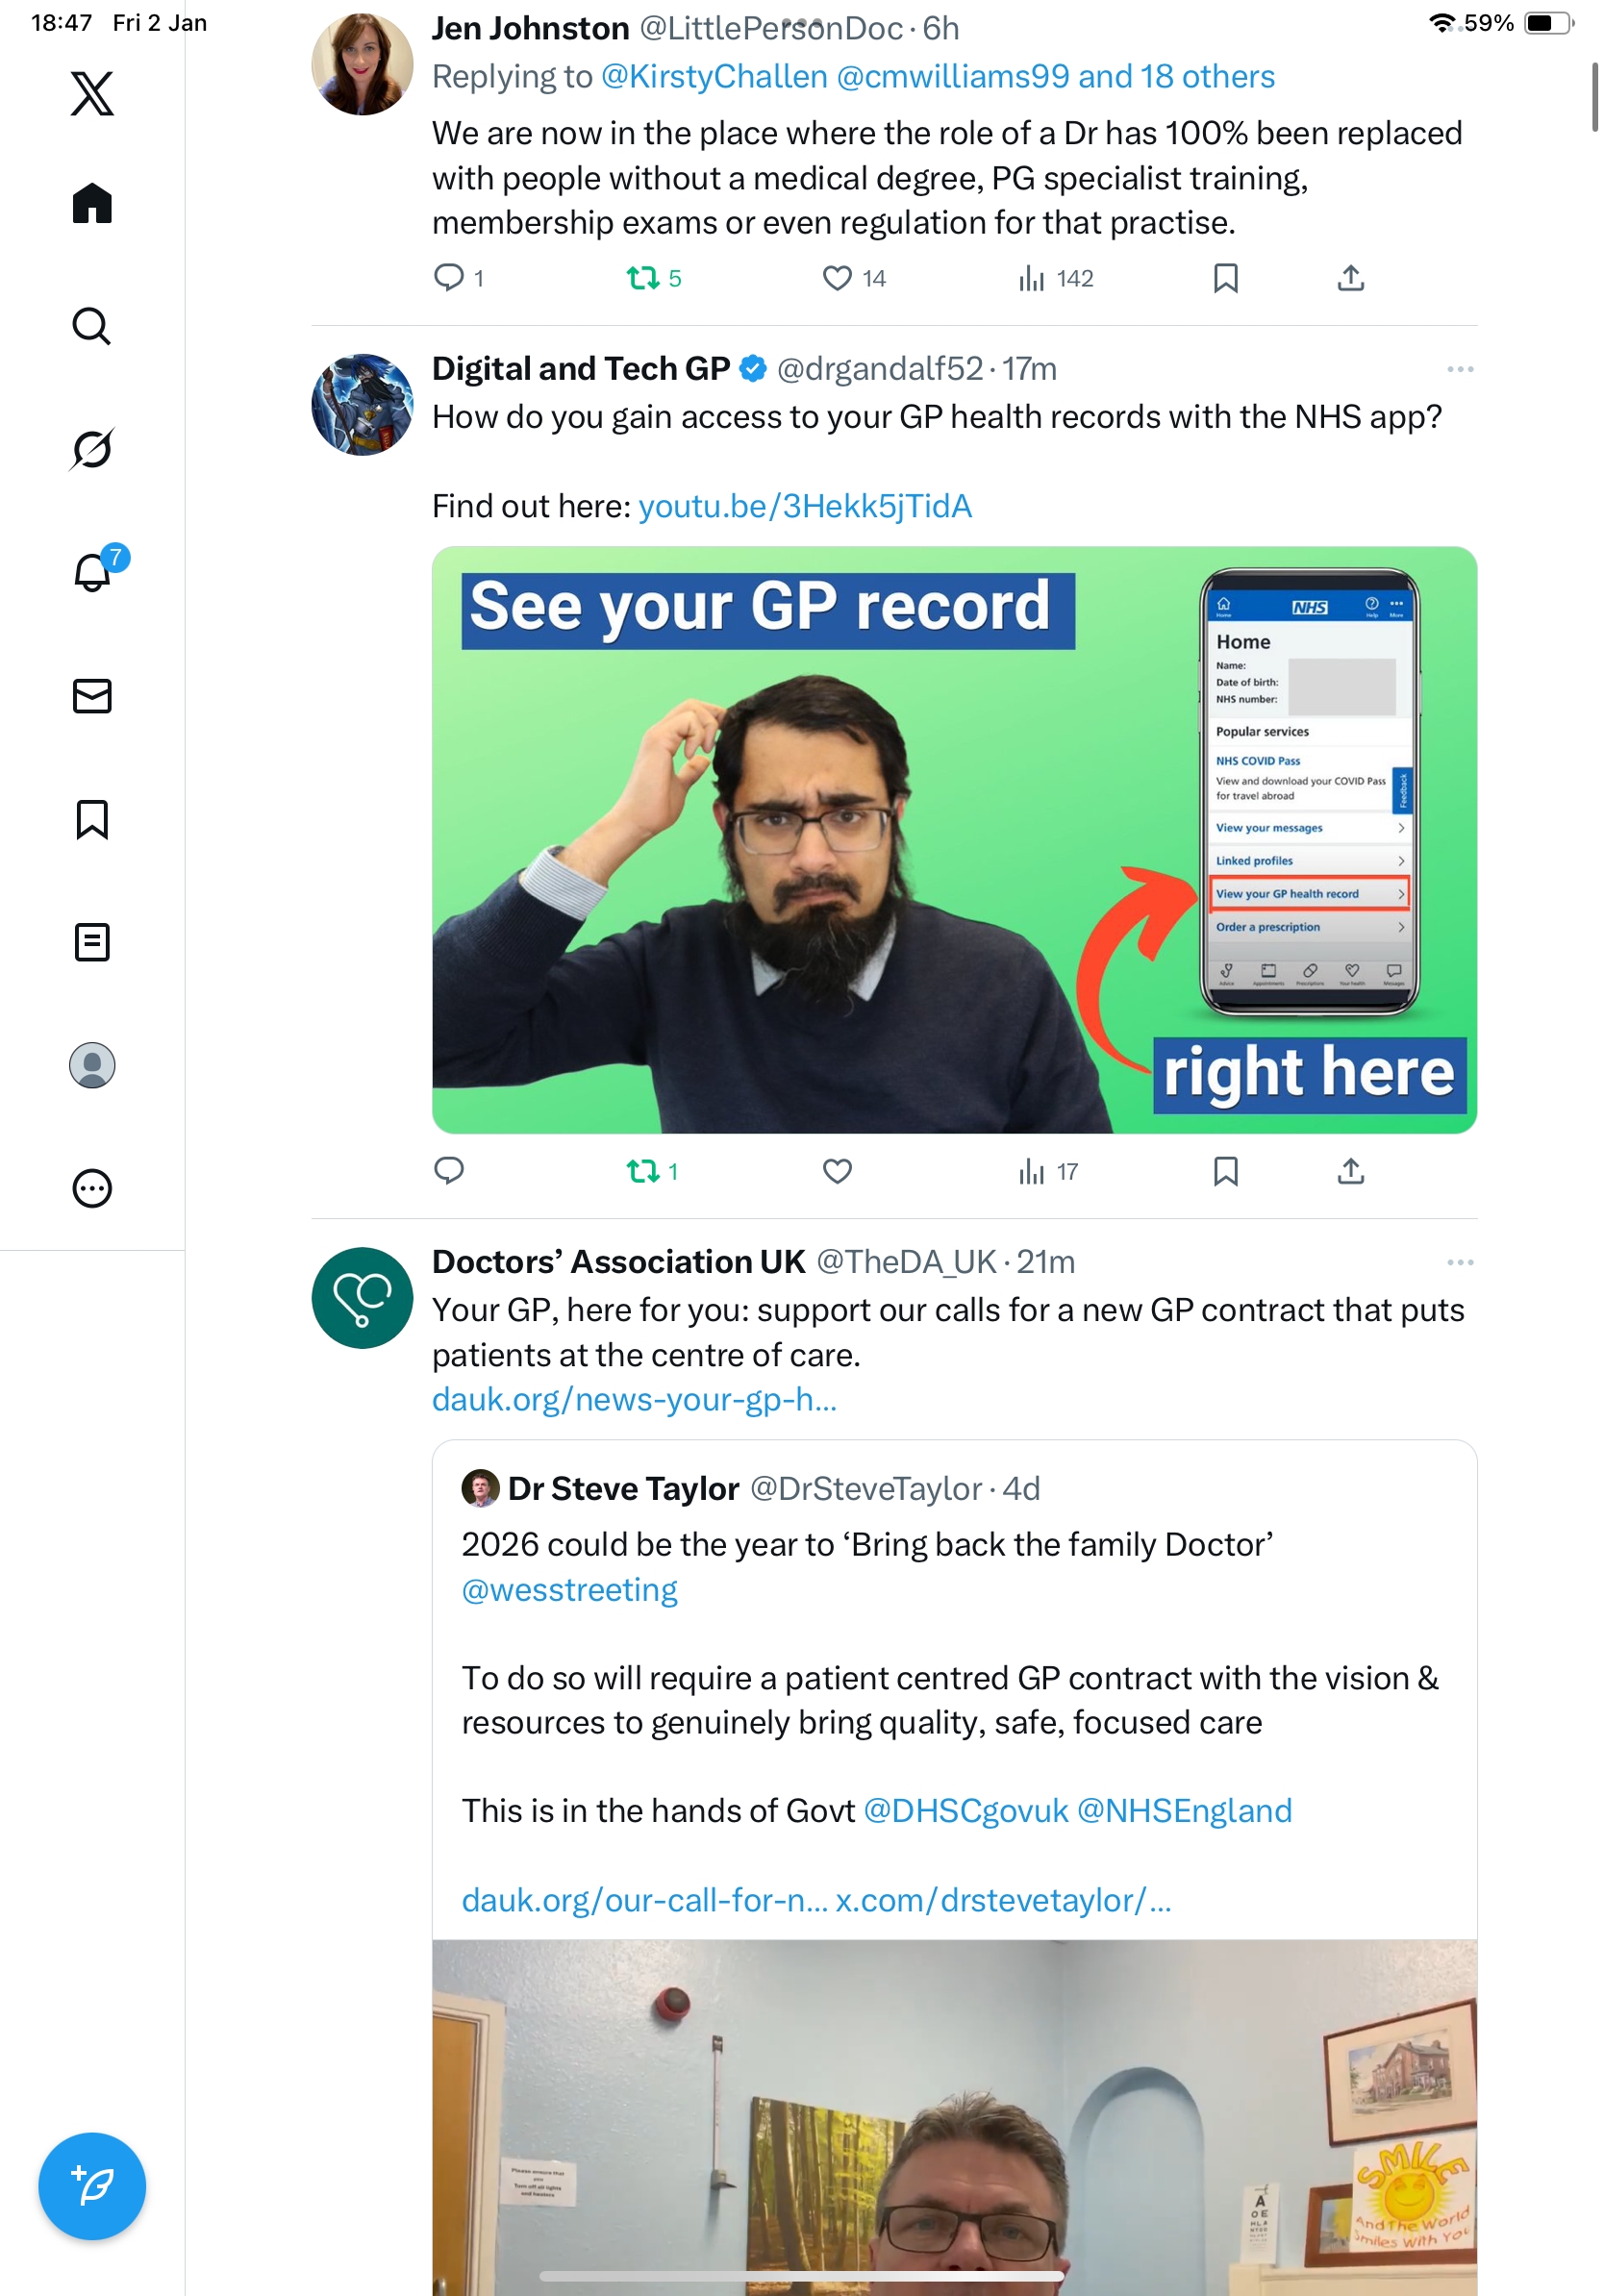Open the profile avatar in sidebar
This screenshot has width=1604, height=2296.
click(x=92, y=1065)
